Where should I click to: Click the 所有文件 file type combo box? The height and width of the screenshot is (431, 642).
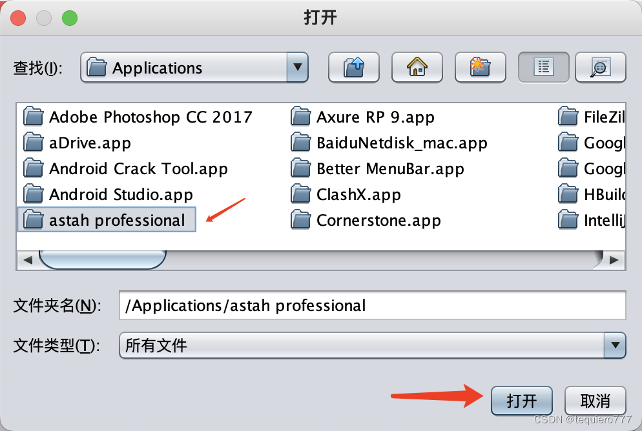(x=372, y=346)
